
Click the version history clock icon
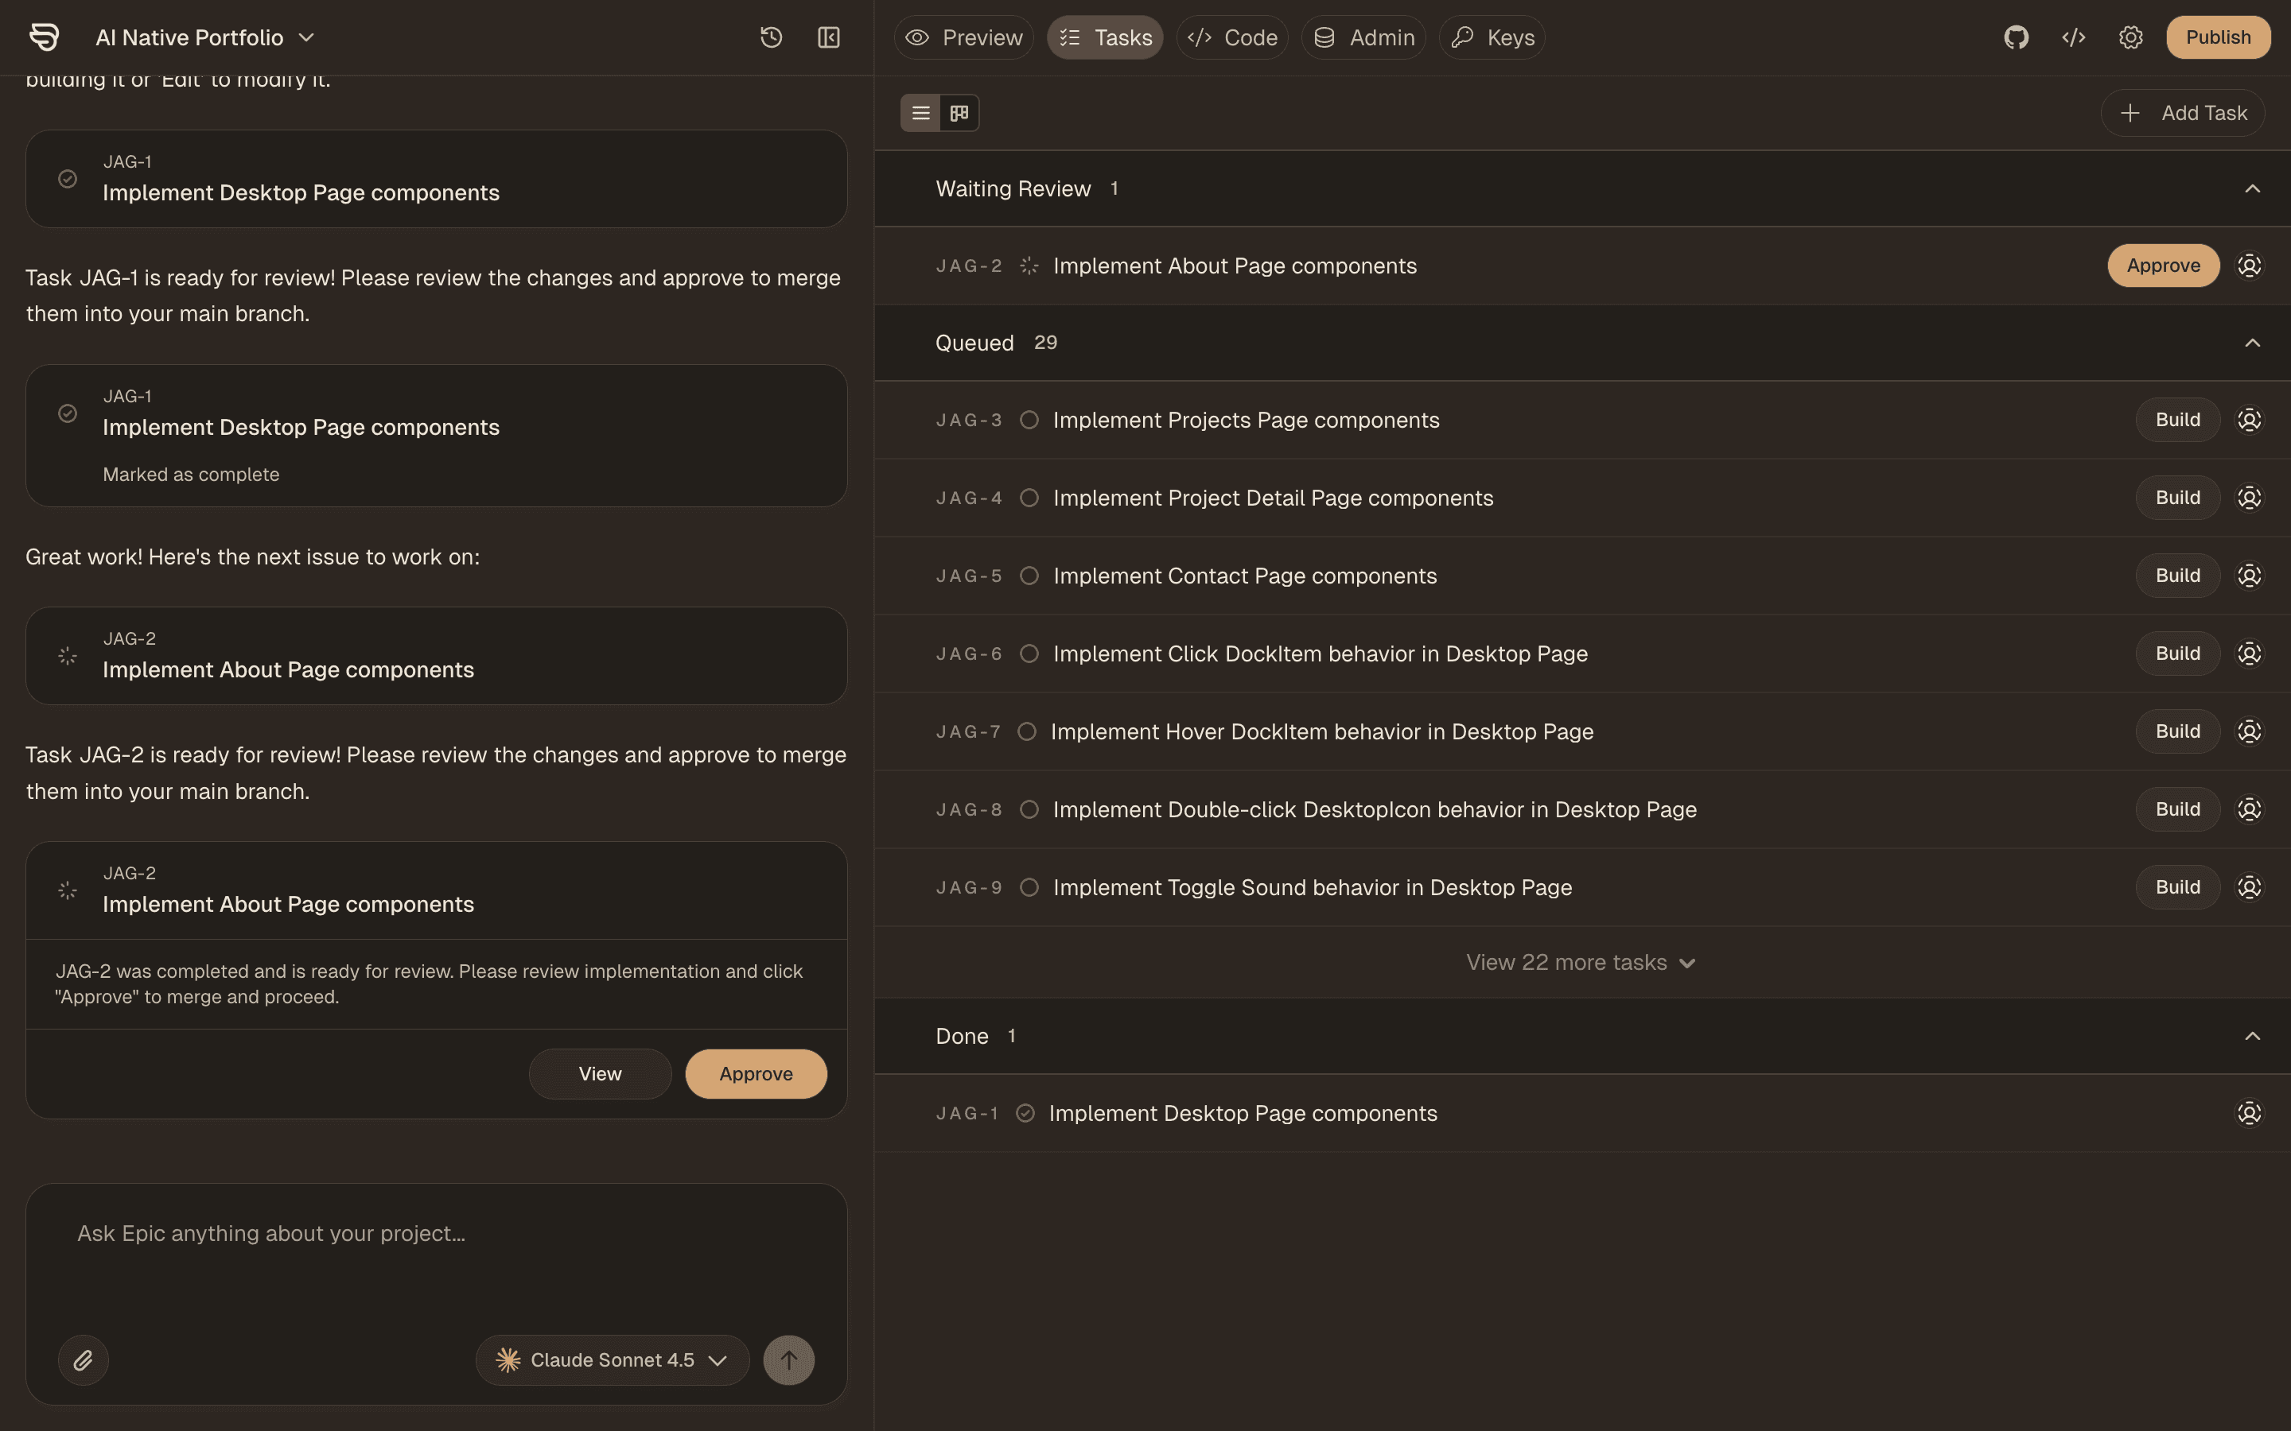click(770, 37)
